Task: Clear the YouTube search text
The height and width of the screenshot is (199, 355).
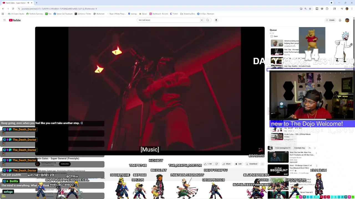Action: 202,20
